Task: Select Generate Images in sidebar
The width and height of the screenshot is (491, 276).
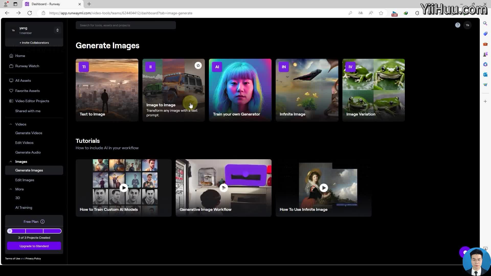Action: 34,170
